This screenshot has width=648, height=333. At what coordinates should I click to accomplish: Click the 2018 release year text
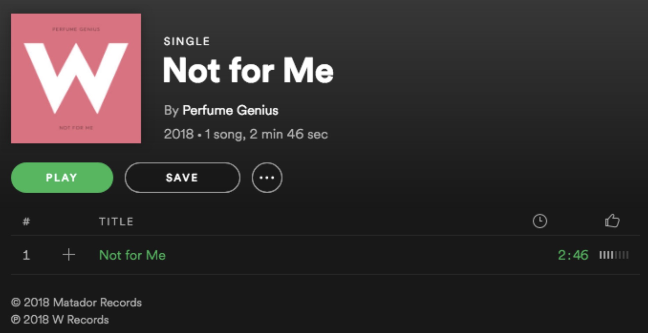point(178,134)
